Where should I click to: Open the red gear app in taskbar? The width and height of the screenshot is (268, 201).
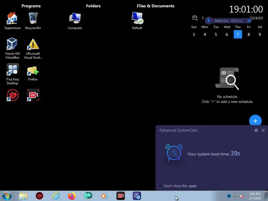point(40,196)
